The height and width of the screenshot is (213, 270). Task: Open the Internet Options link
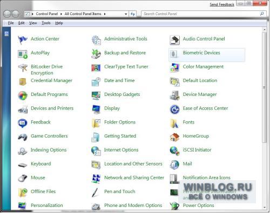(121, 150)
